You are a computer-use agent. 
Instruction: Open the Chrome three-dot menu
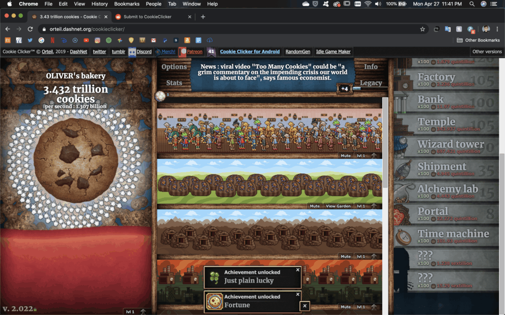497,29
